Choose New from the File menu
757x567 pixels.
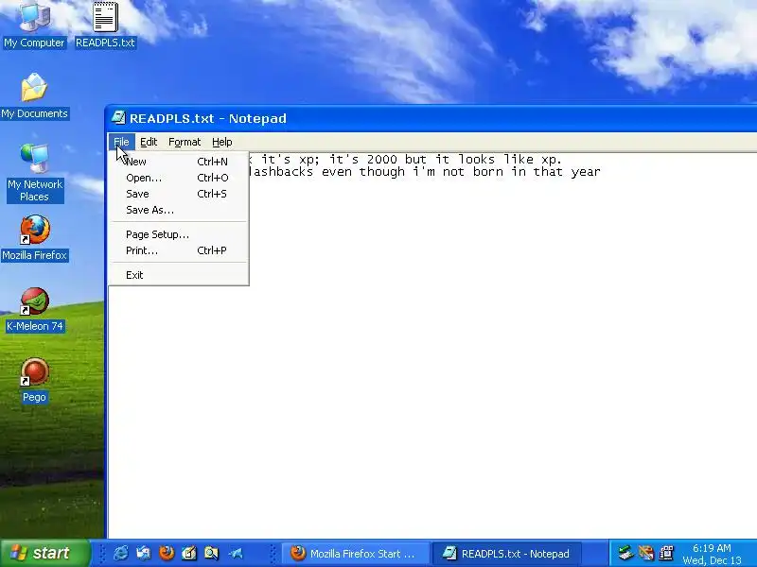pyautogui.click(x=179, y=162)
